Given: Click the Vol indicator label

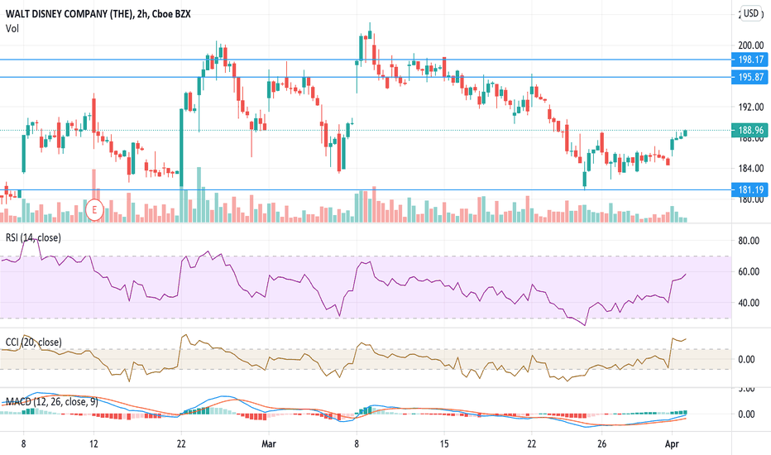Looking at the screenshot, I should click(x=12, y=28).
